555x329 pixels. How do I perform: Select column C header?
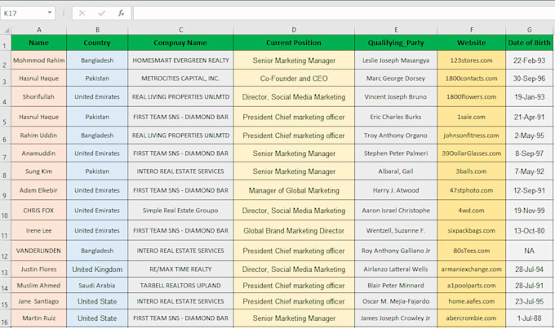(181, 29)
